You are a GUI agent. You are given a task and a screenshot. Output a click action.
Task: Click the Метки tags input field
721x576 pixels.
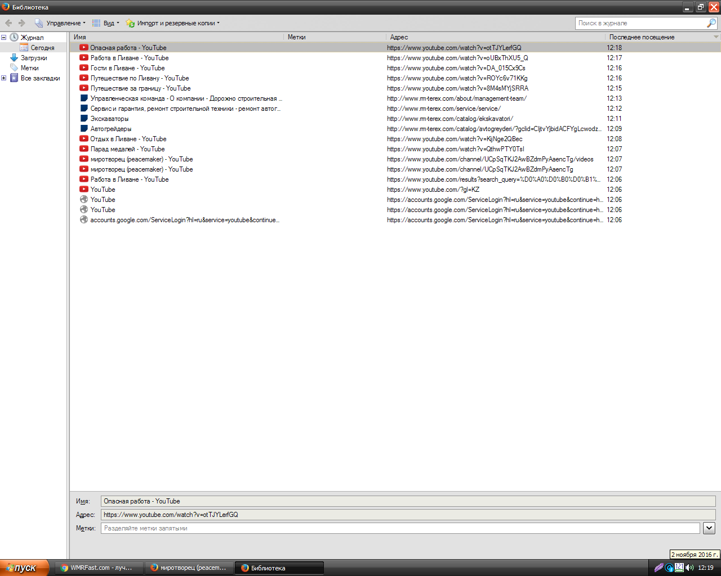400,528
